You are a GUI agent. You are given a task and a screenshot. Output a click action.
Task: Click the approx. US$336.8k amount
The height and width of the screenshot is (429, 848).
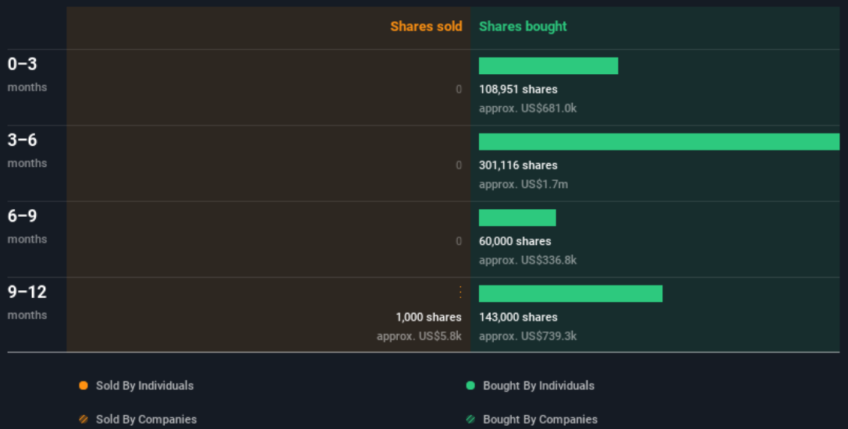[527, 261]
